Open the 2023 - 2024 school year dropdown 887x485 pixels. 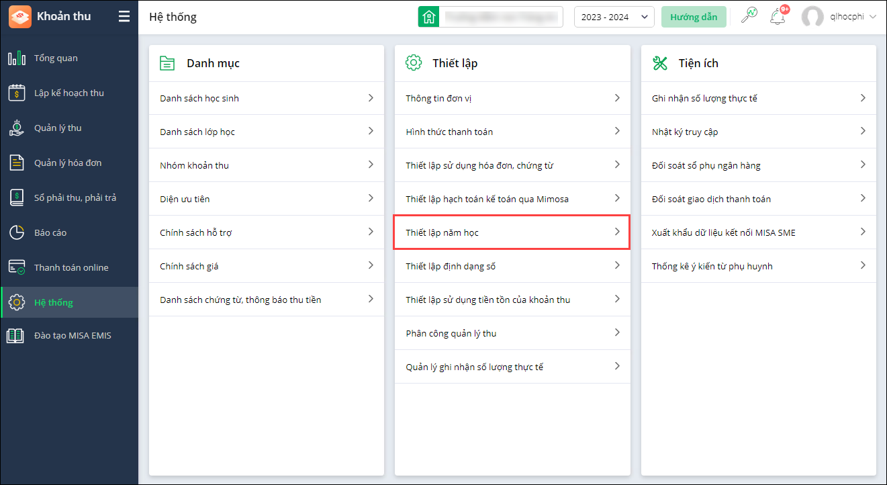tap(614, 17)
